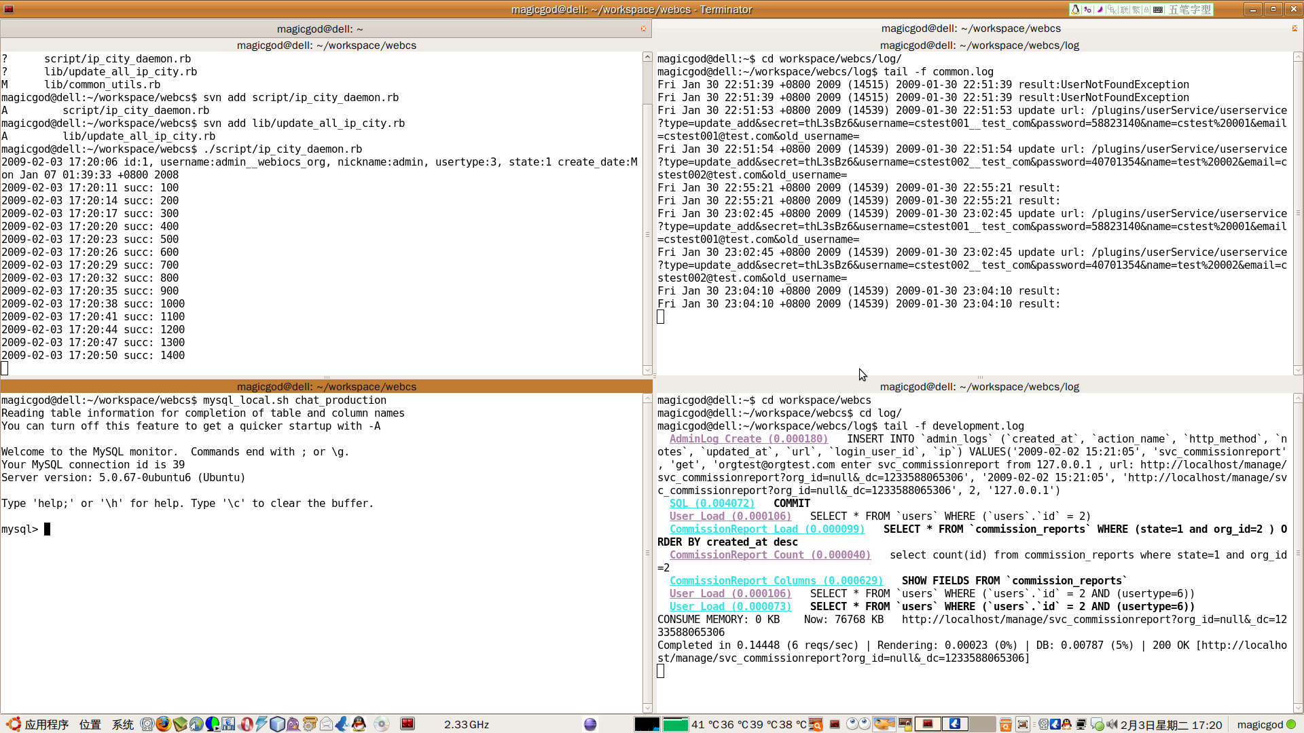Viewport: 1304px width, 733px height.
Task: Click the xeyes applet in panel
Action: click(858, 723)
